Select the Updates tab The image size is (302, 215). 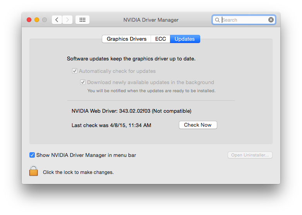pos(185,39)
